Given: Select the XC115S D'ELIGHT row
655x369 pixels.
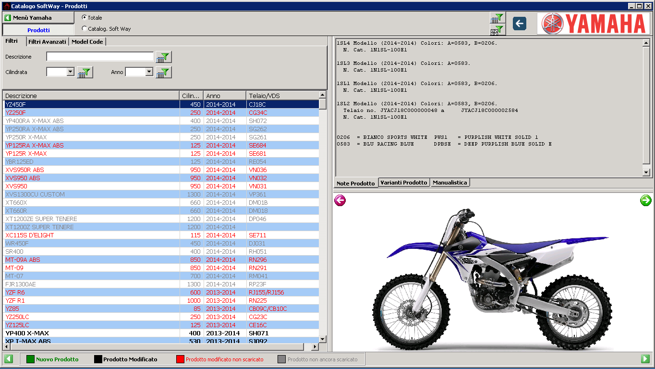Looking at the screenshot, I should coord(161,235).
